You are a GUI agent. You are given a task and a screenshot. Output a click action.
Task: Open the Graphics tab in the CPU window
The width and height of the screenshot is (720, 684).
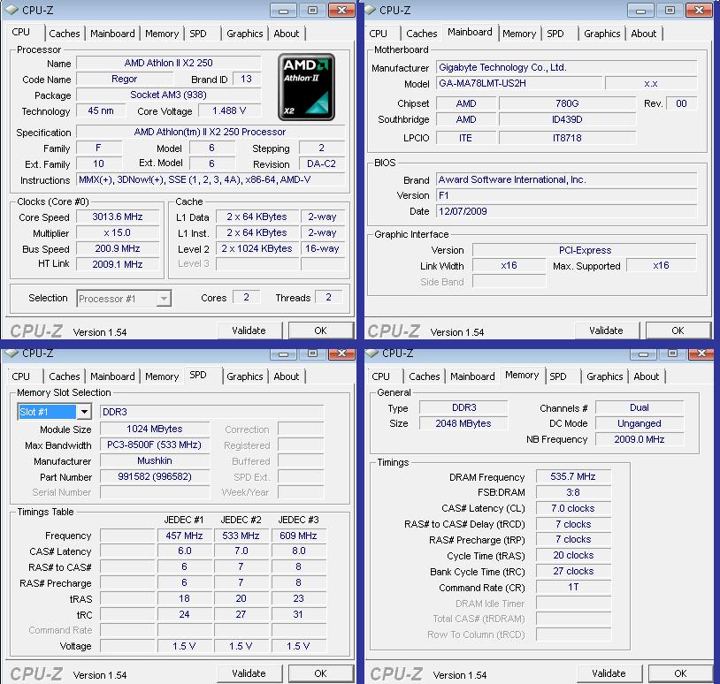(x=245, y=34)
